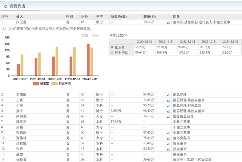The height and width of the screenshot is (162, 242).
Task: Select the 高管列表 section tab
Action: [17, 6]
